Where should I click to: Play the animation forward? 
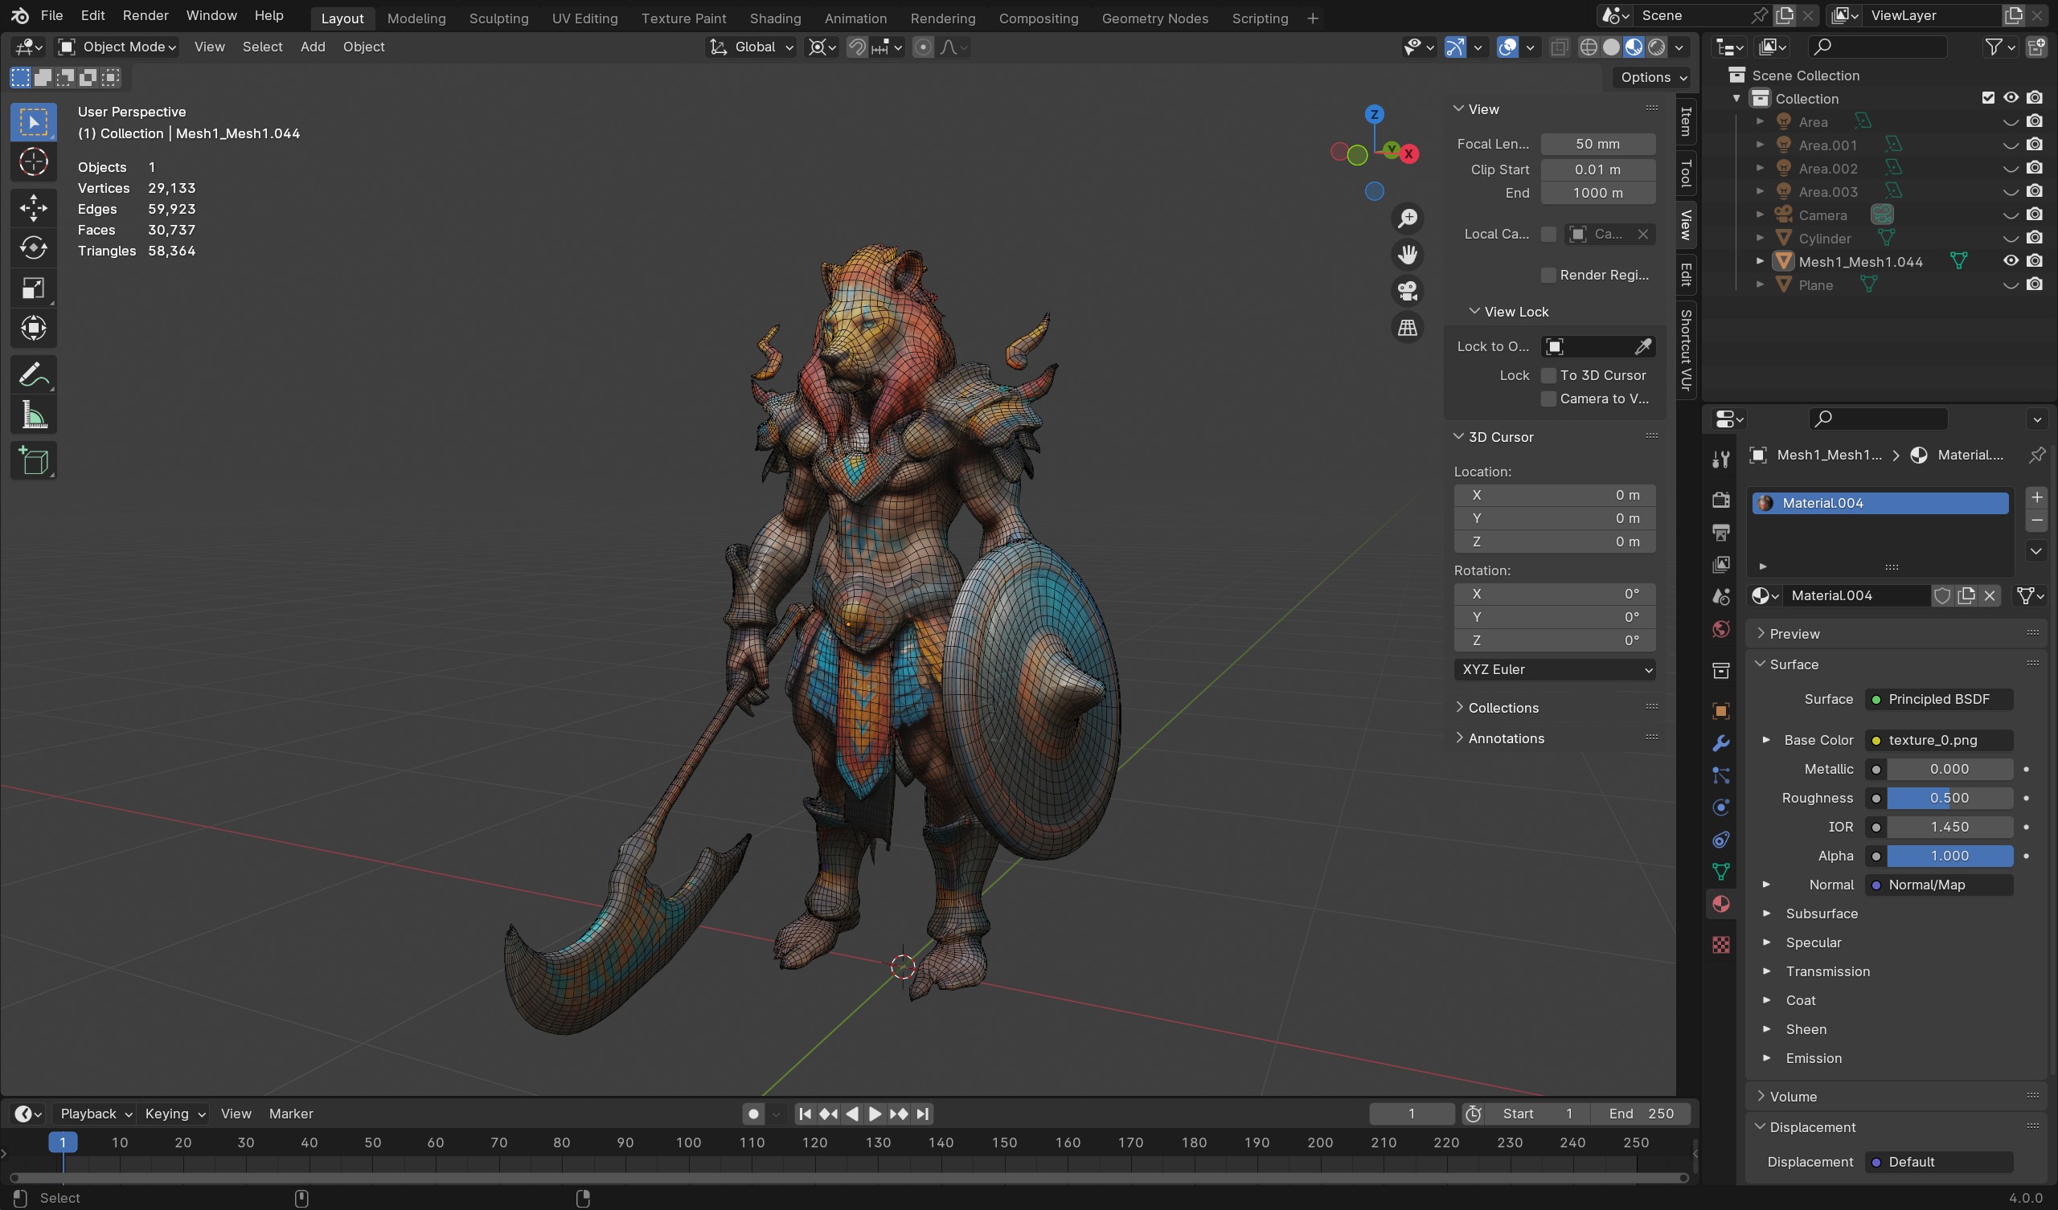tap(875, 1114)
